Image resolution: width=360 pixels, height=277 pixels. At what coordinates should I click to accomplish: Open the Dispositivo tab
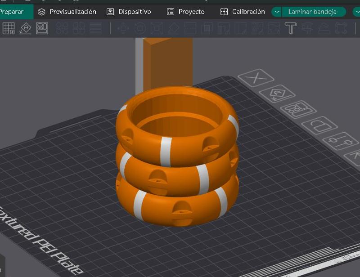(129, 12)
